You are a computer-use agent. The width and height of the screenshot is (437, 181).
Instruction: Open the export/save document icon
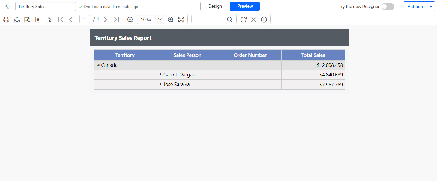pos(17,19)
